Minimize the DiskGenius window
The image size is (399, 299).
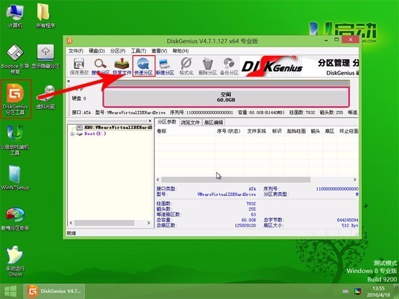point(327,40)
